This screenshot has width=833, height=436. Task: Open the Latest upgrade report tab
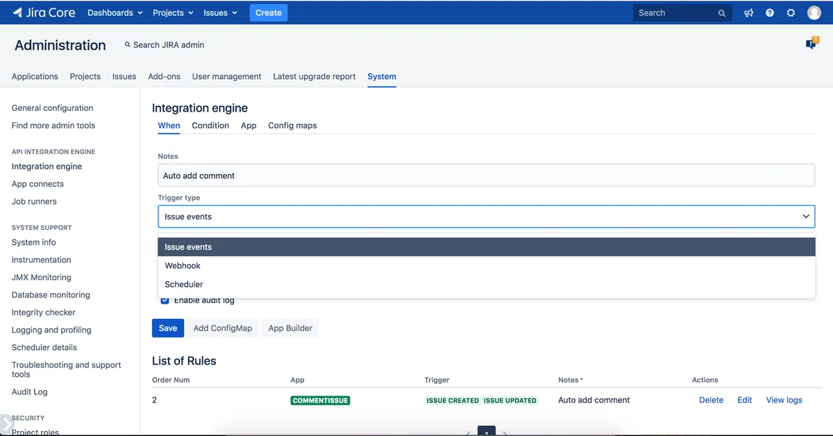point(314,76)
